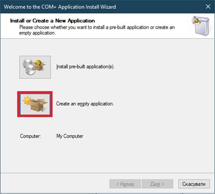Click the "Please choose whether you want" description text

coord(97,30)
